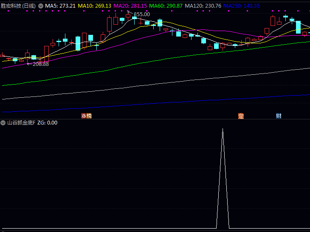
Task: Click the orange 定 event marker icon
Action: click(x=241, y=116)
